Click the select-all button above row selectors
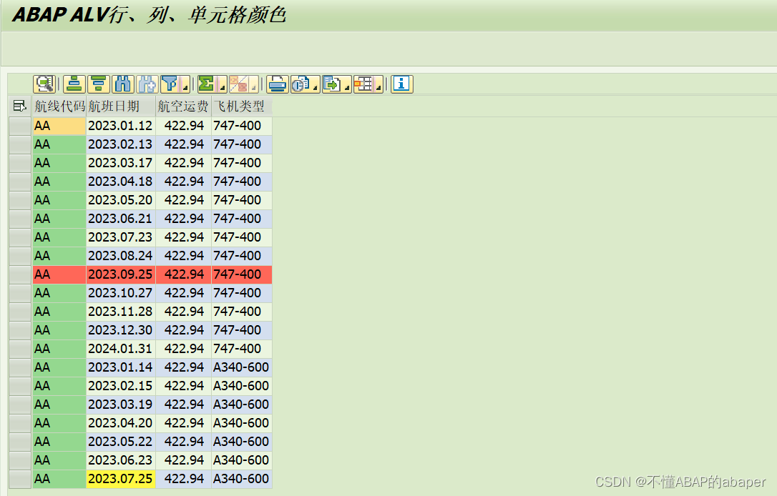The width and height of the screenshot is (777, 496). tap(19, 105)
